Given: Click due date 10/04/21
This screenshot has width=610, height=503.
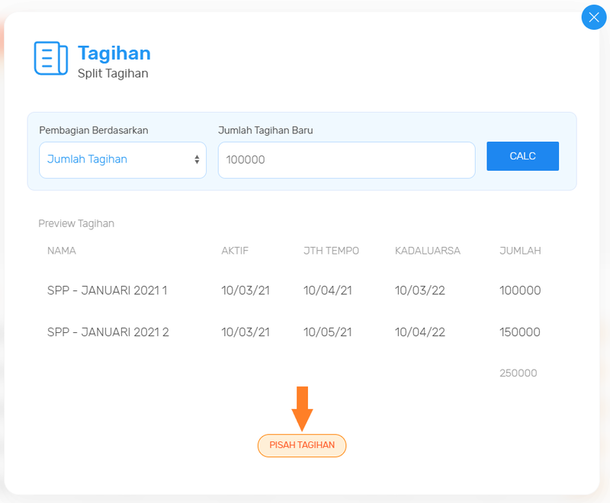Looking at the screenshot, I should (328, 290).
